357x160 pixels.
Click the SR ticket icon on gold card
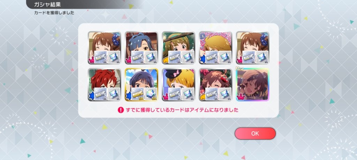click(x=137, y=94)
